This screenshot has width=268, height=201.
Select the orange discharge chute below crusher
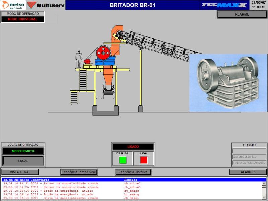pos(108,76)
